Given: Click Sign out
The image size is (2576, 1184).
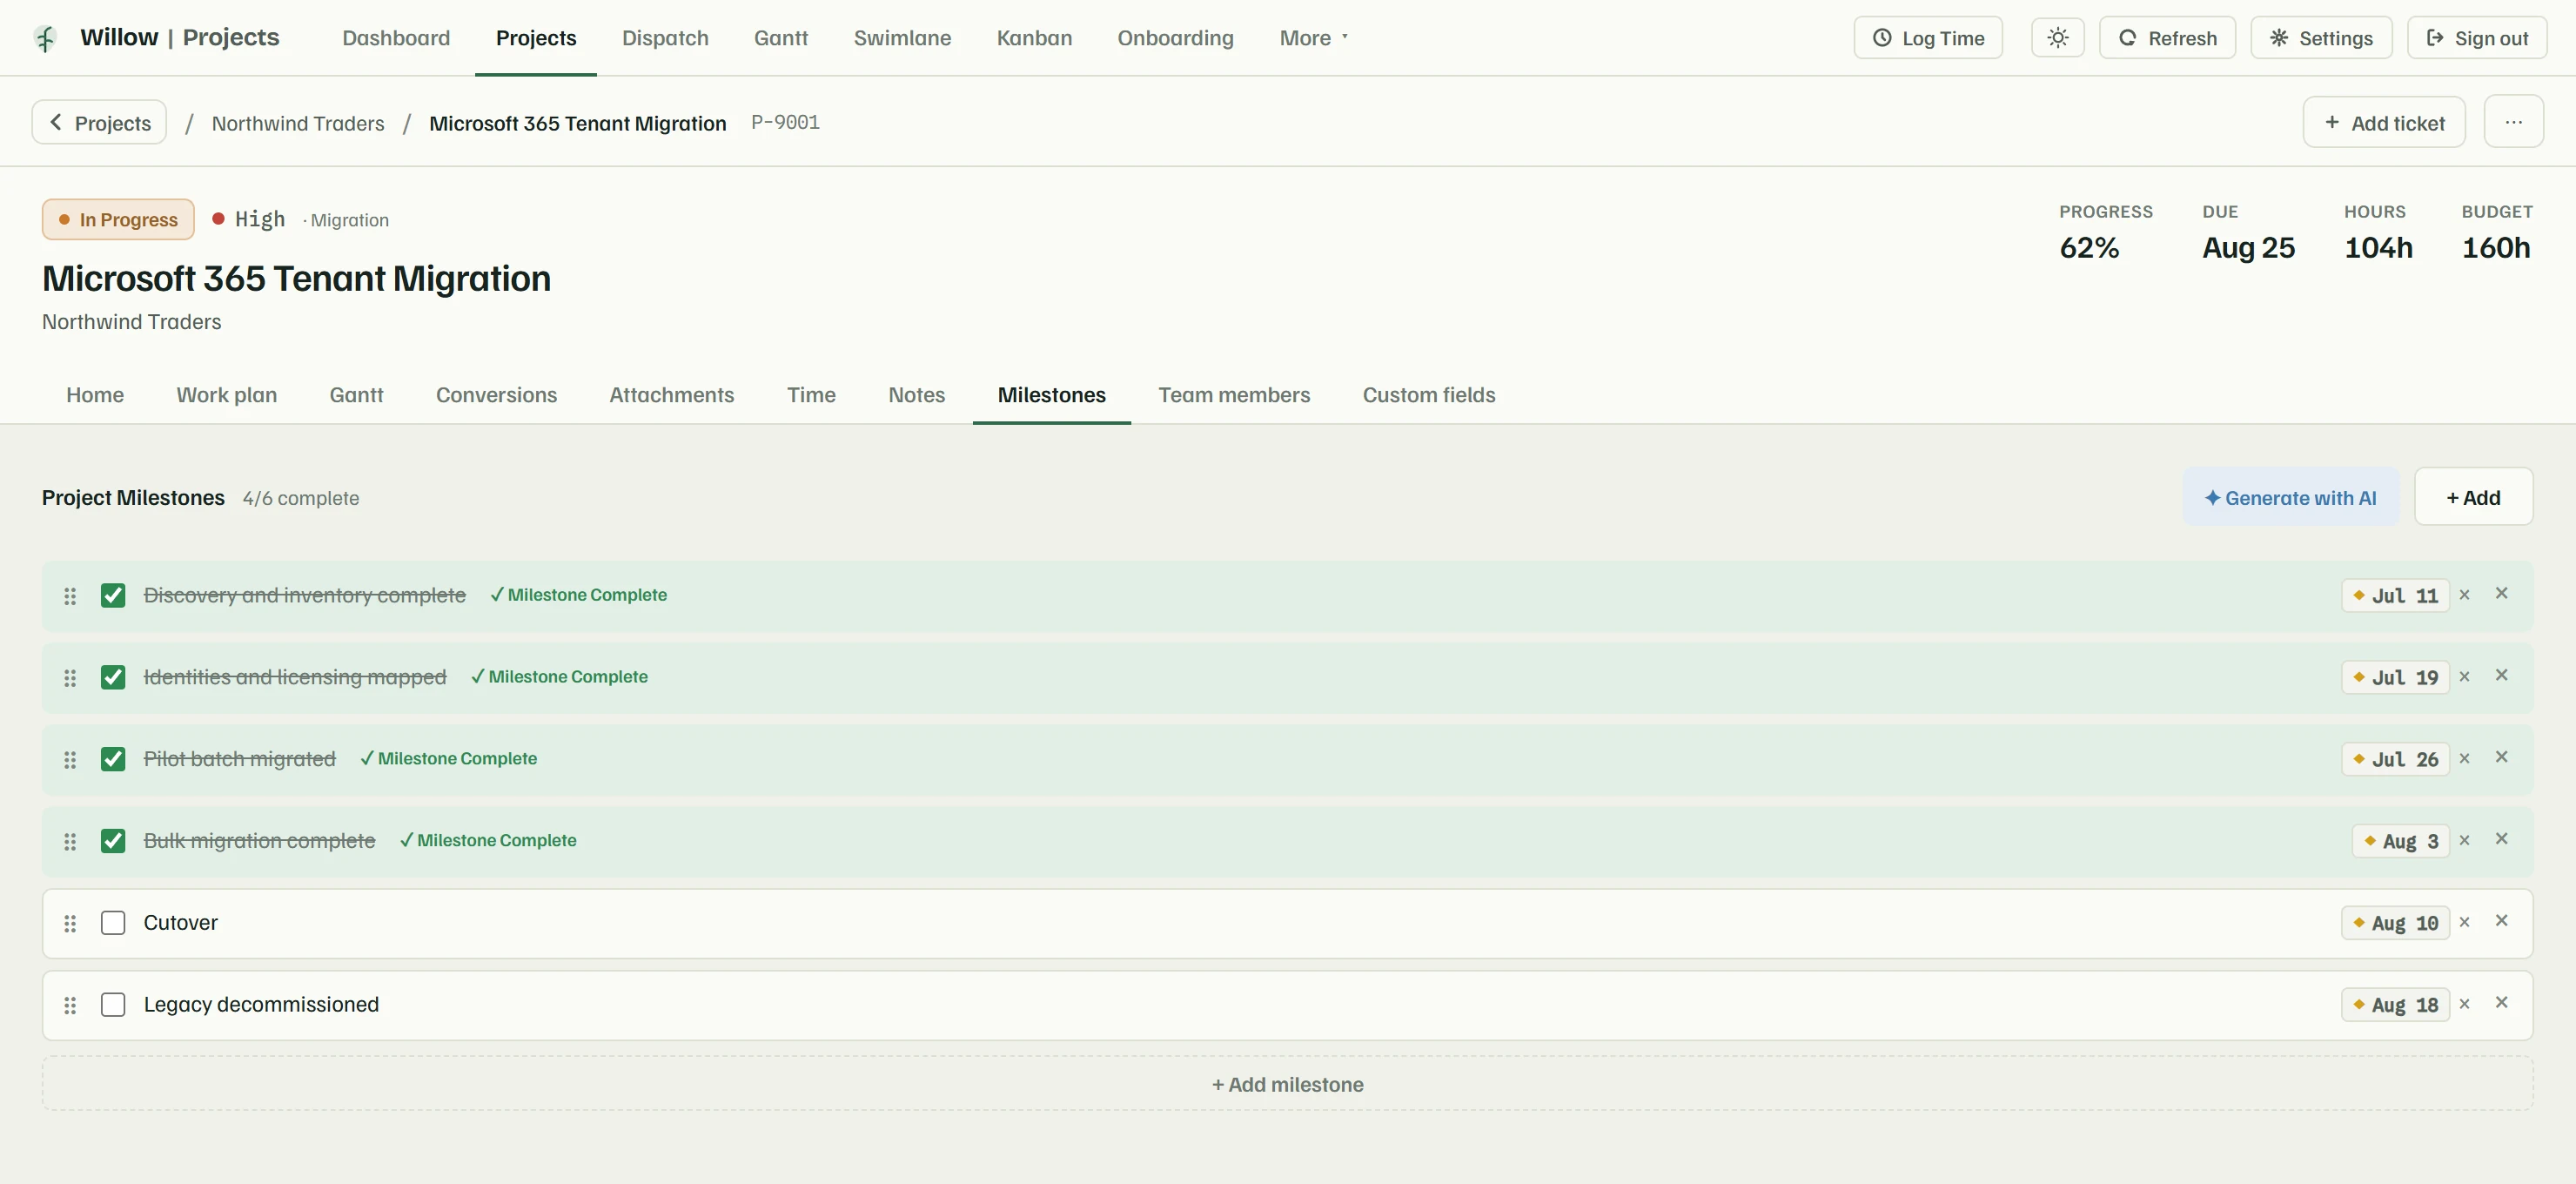Looking at the screenshot, I should click(2476, 38).
